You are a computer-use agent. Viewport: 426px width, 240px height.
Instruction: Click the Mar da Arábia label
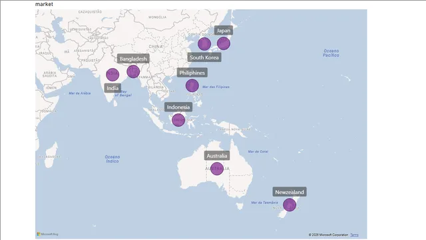pos(80,93)
